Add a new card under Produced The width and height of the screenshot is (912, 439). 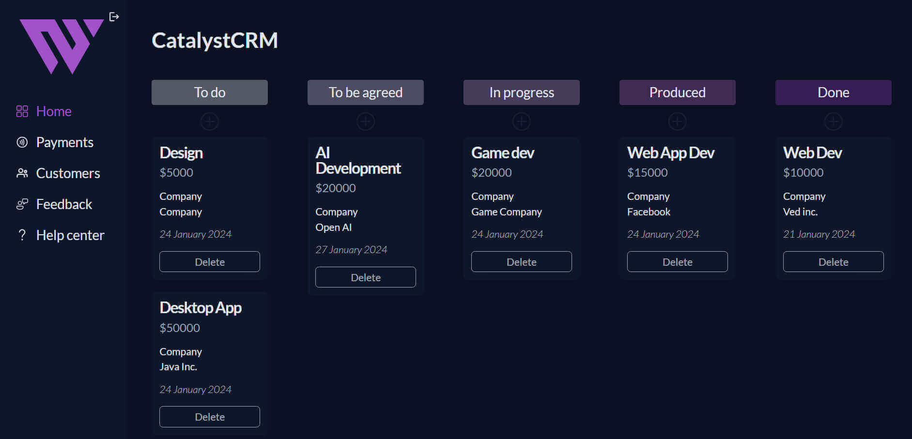[x=678, y=121]
